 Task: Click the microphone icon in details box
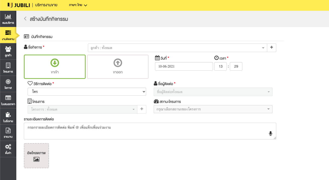pyautogui.click(x=270, y=134)
